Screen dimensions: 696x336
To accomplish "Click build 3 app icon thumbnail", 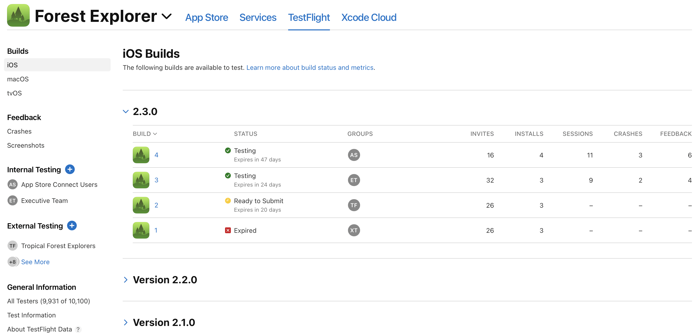I will [x=141, y=180].
